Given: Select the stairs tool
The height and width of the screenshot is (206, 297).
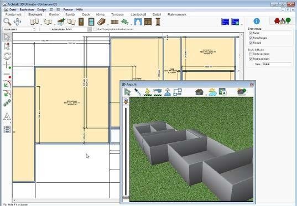Looking at the screenshot, I should [101, 22].
